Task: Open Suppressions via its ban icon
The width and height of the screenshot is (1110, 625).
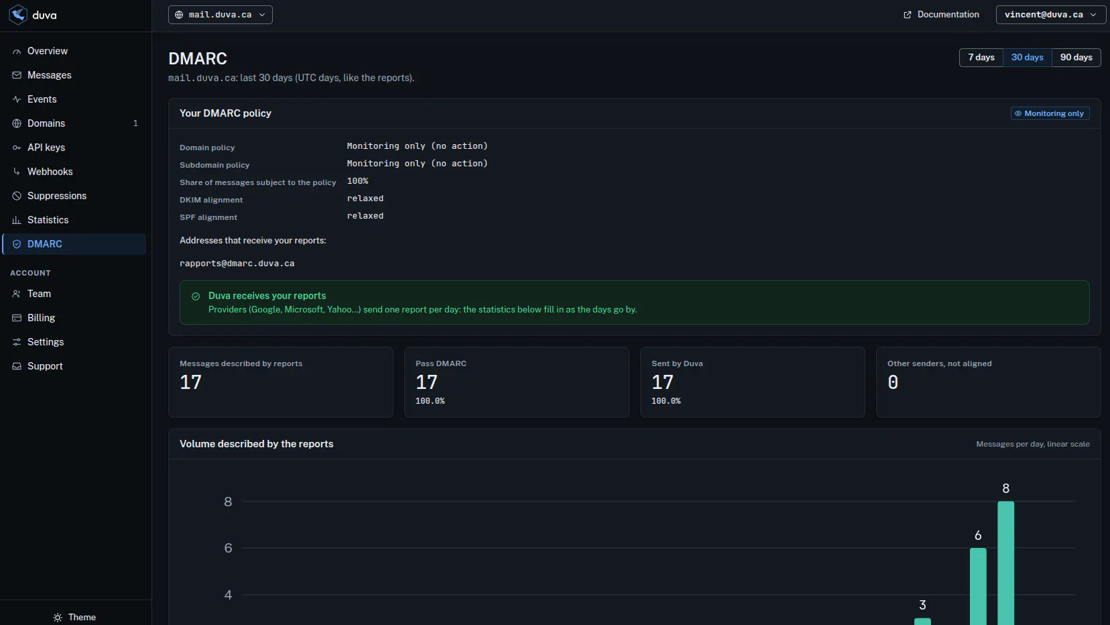Action: click(x=17, y=196)
